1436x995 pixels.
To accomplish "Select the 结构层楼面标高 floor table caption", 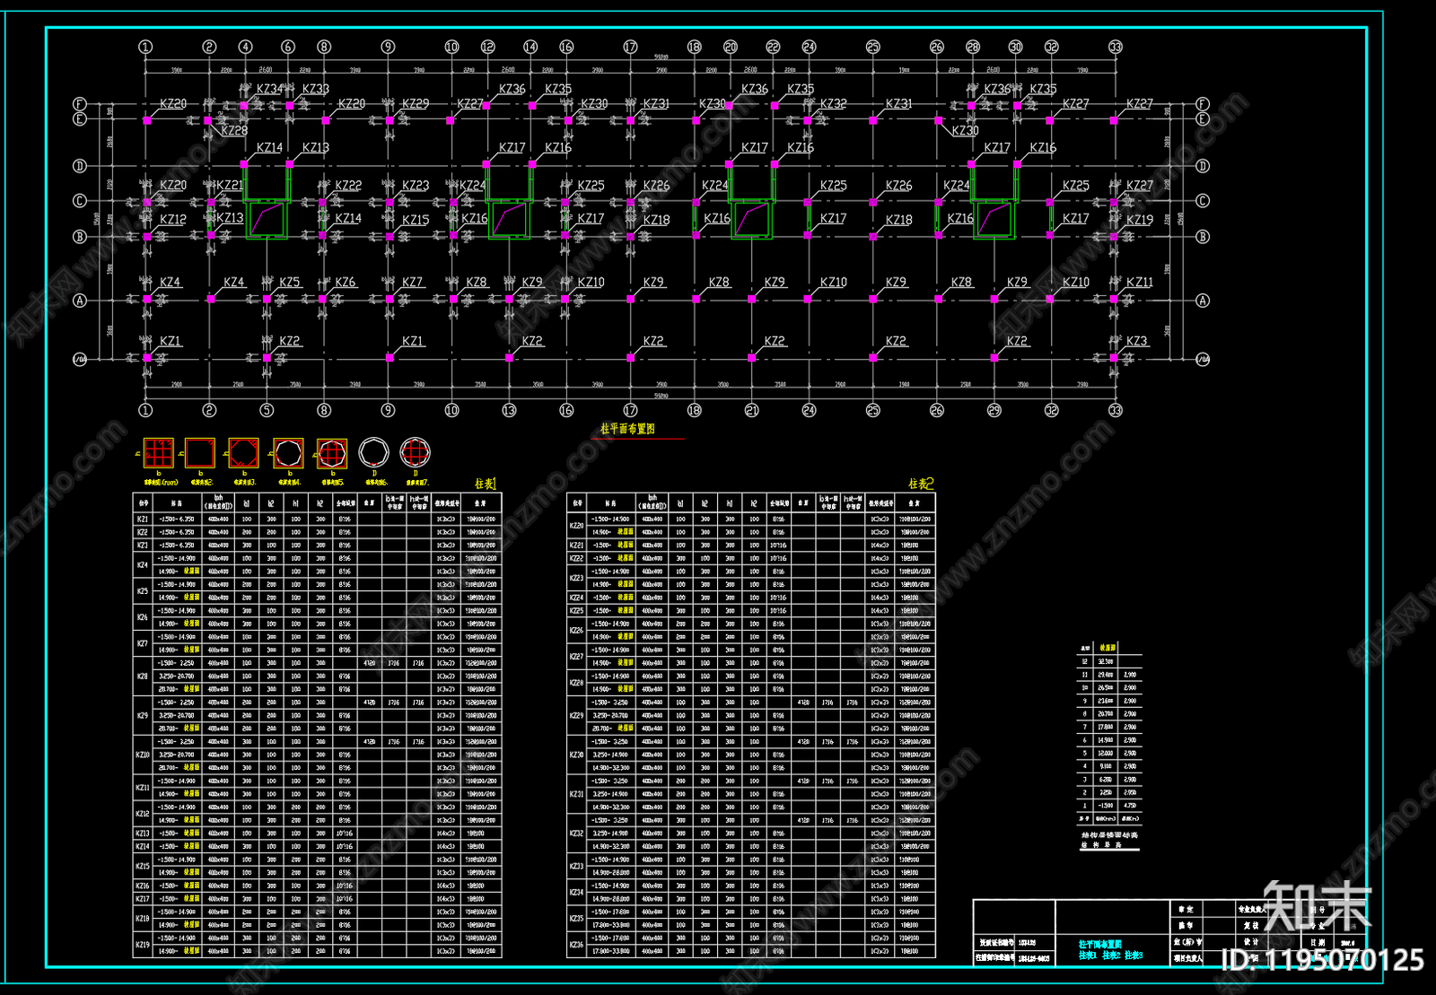I will coord(1109,835).
